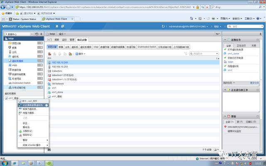Select the Distributed Switch sub-tab

pos(147,47)
